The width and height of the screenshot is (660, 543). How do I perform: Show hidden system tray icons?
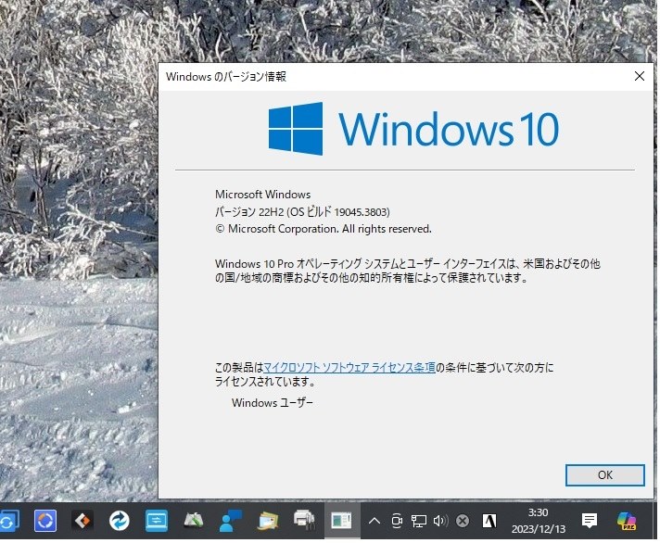[374, 522]
